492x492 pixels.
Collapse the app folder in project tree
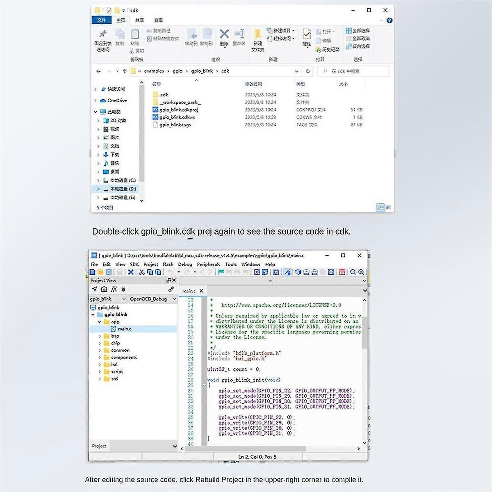click(x=100, y=322)
